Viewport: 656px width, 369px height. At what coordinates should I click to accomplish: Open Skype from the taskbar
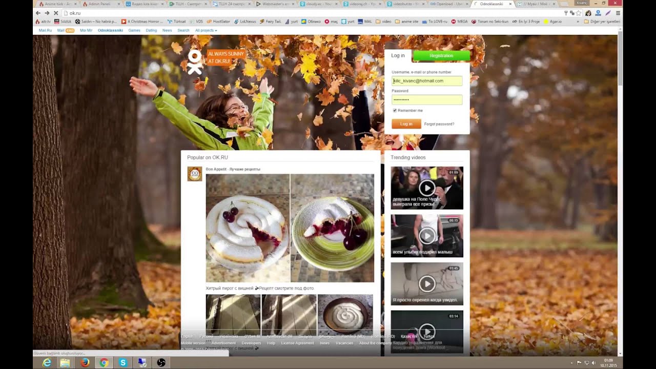tap(122, 362)
